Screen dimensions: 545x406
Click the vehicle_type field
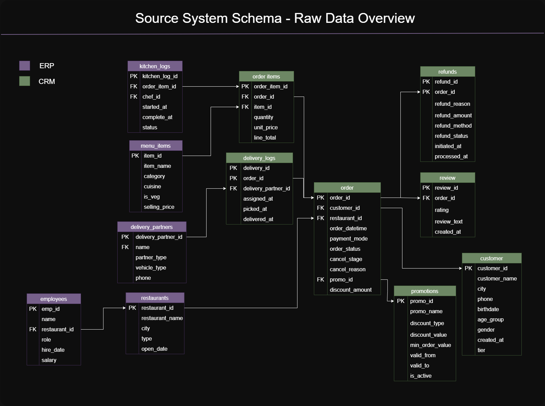pos(151,267)
